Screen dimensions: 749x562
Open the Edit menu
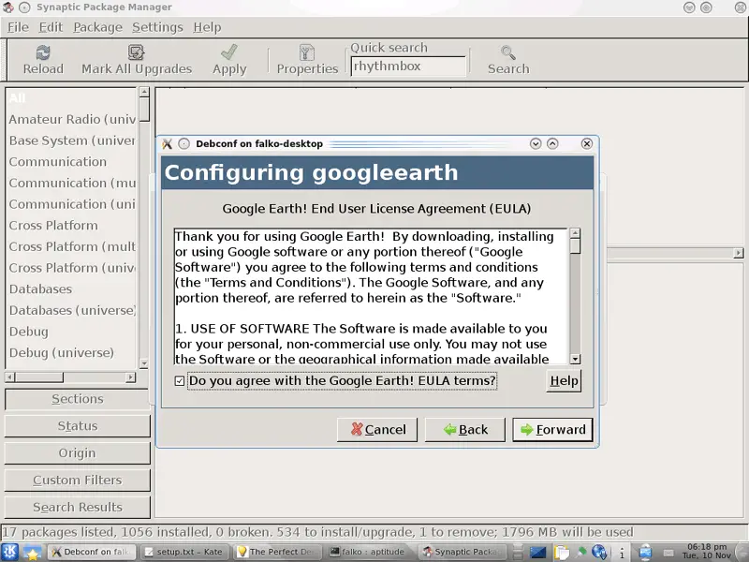(51, 27)
